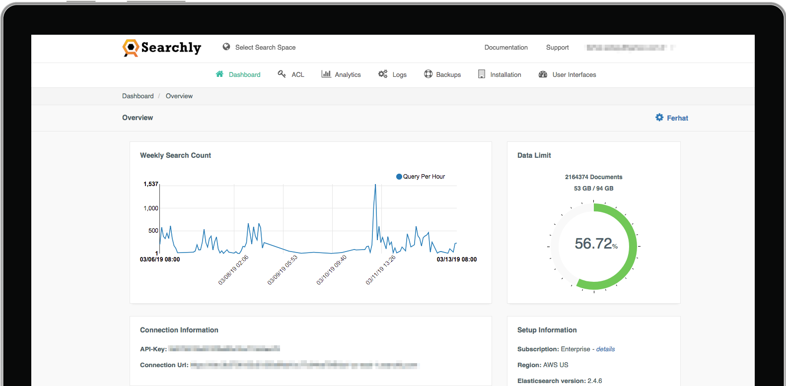The height and width of the screenshot is (386, 786).
Task: Click the Overview breadcrumb item
Action: tap(179, 96)
